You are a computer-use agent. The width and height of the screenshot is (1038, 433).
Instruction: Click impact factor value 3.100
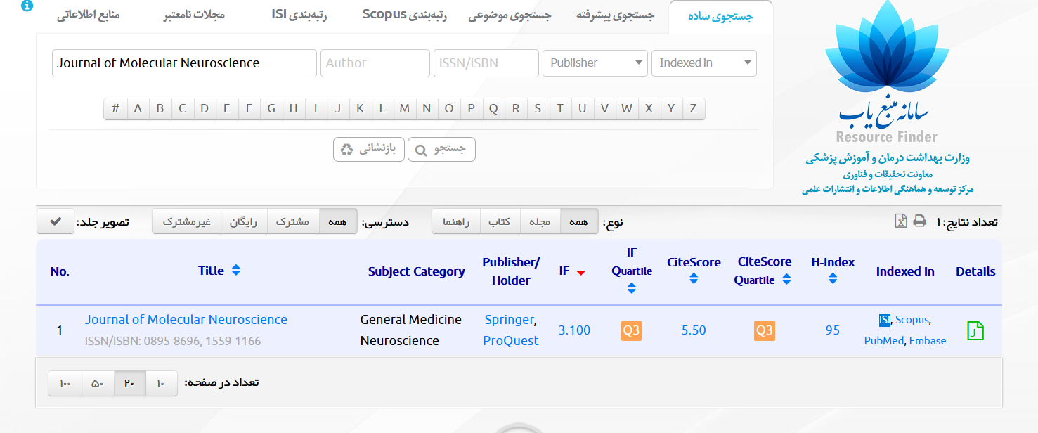tap(574, 330)
